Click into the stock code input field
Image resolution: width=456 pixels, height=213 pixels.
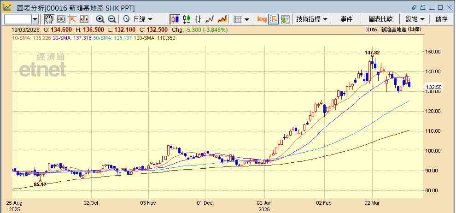click(x=18, y=19)
